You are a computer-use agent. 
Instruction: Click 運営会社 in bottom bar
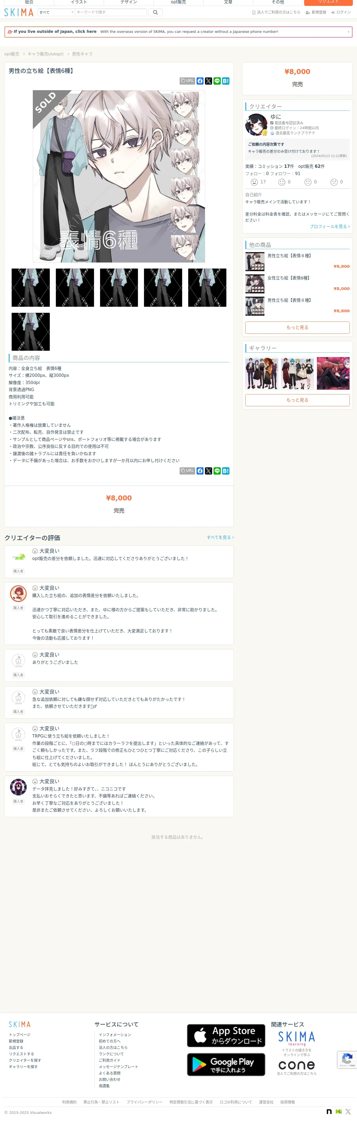click(x=266, y=1102)
